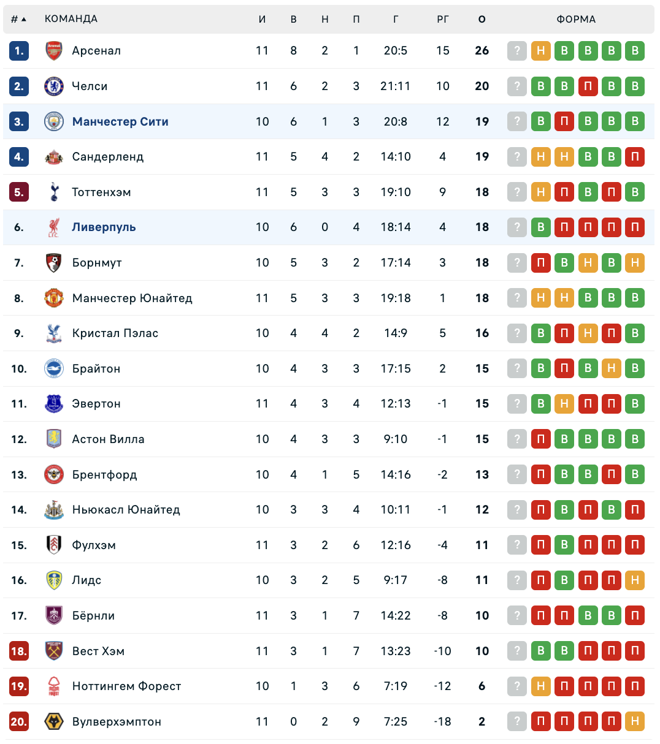660x744 pixels.
Task: Open the Manchester City crest icon
Action: [54, 121]
